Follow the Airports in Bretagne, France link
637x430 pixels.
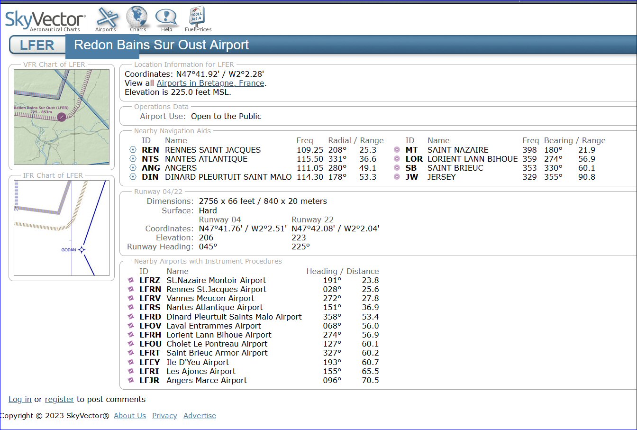click(210, 83)
